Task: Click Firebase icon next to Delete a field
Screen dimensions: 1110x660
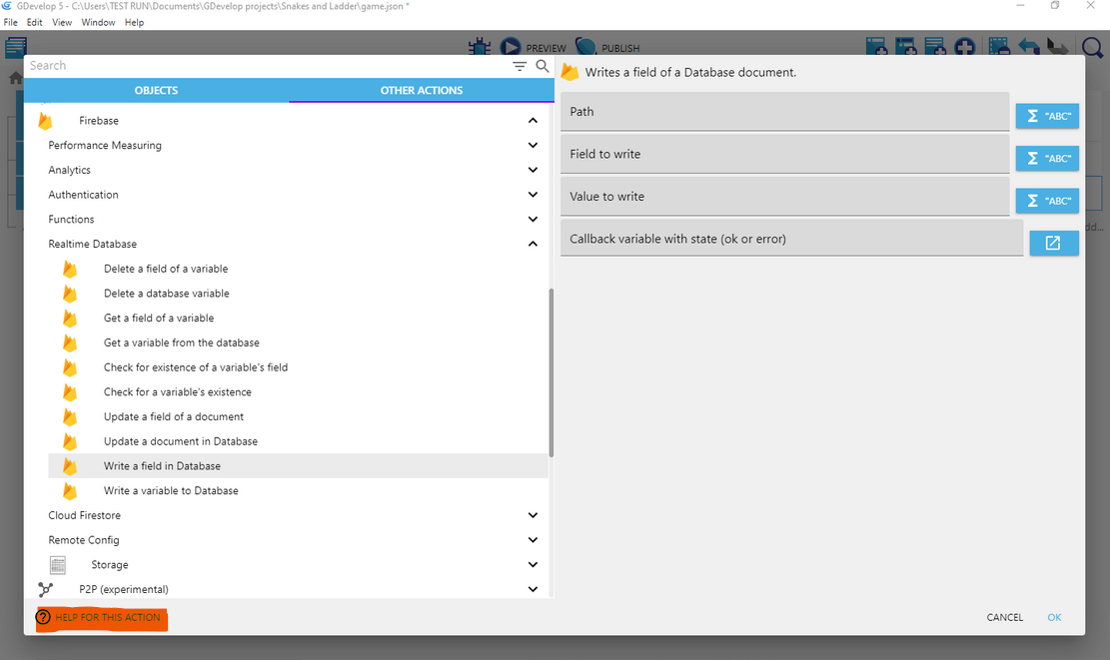Action: tap(70, 269)
